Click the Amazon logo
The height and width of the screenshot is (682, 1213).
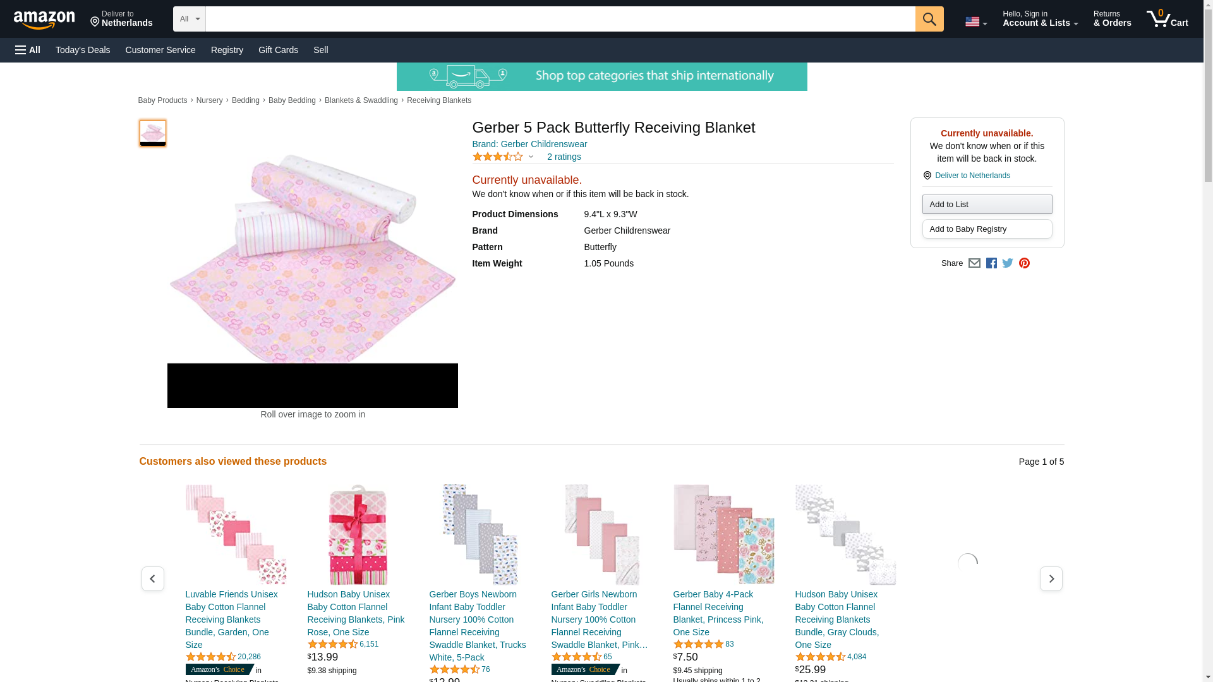click(44, 20)
